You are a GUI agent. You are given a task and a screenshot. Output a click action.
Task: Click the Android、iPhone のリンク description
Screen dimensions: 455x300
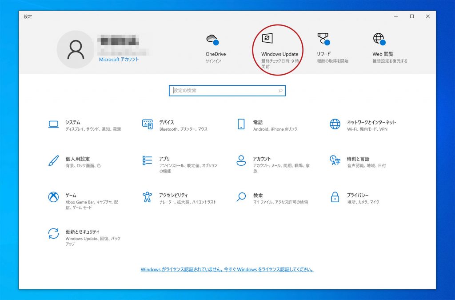(x=275, y=129)
